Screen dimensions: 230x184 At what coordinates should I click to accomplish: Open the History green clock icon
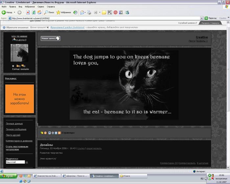[x=75, y=12]
